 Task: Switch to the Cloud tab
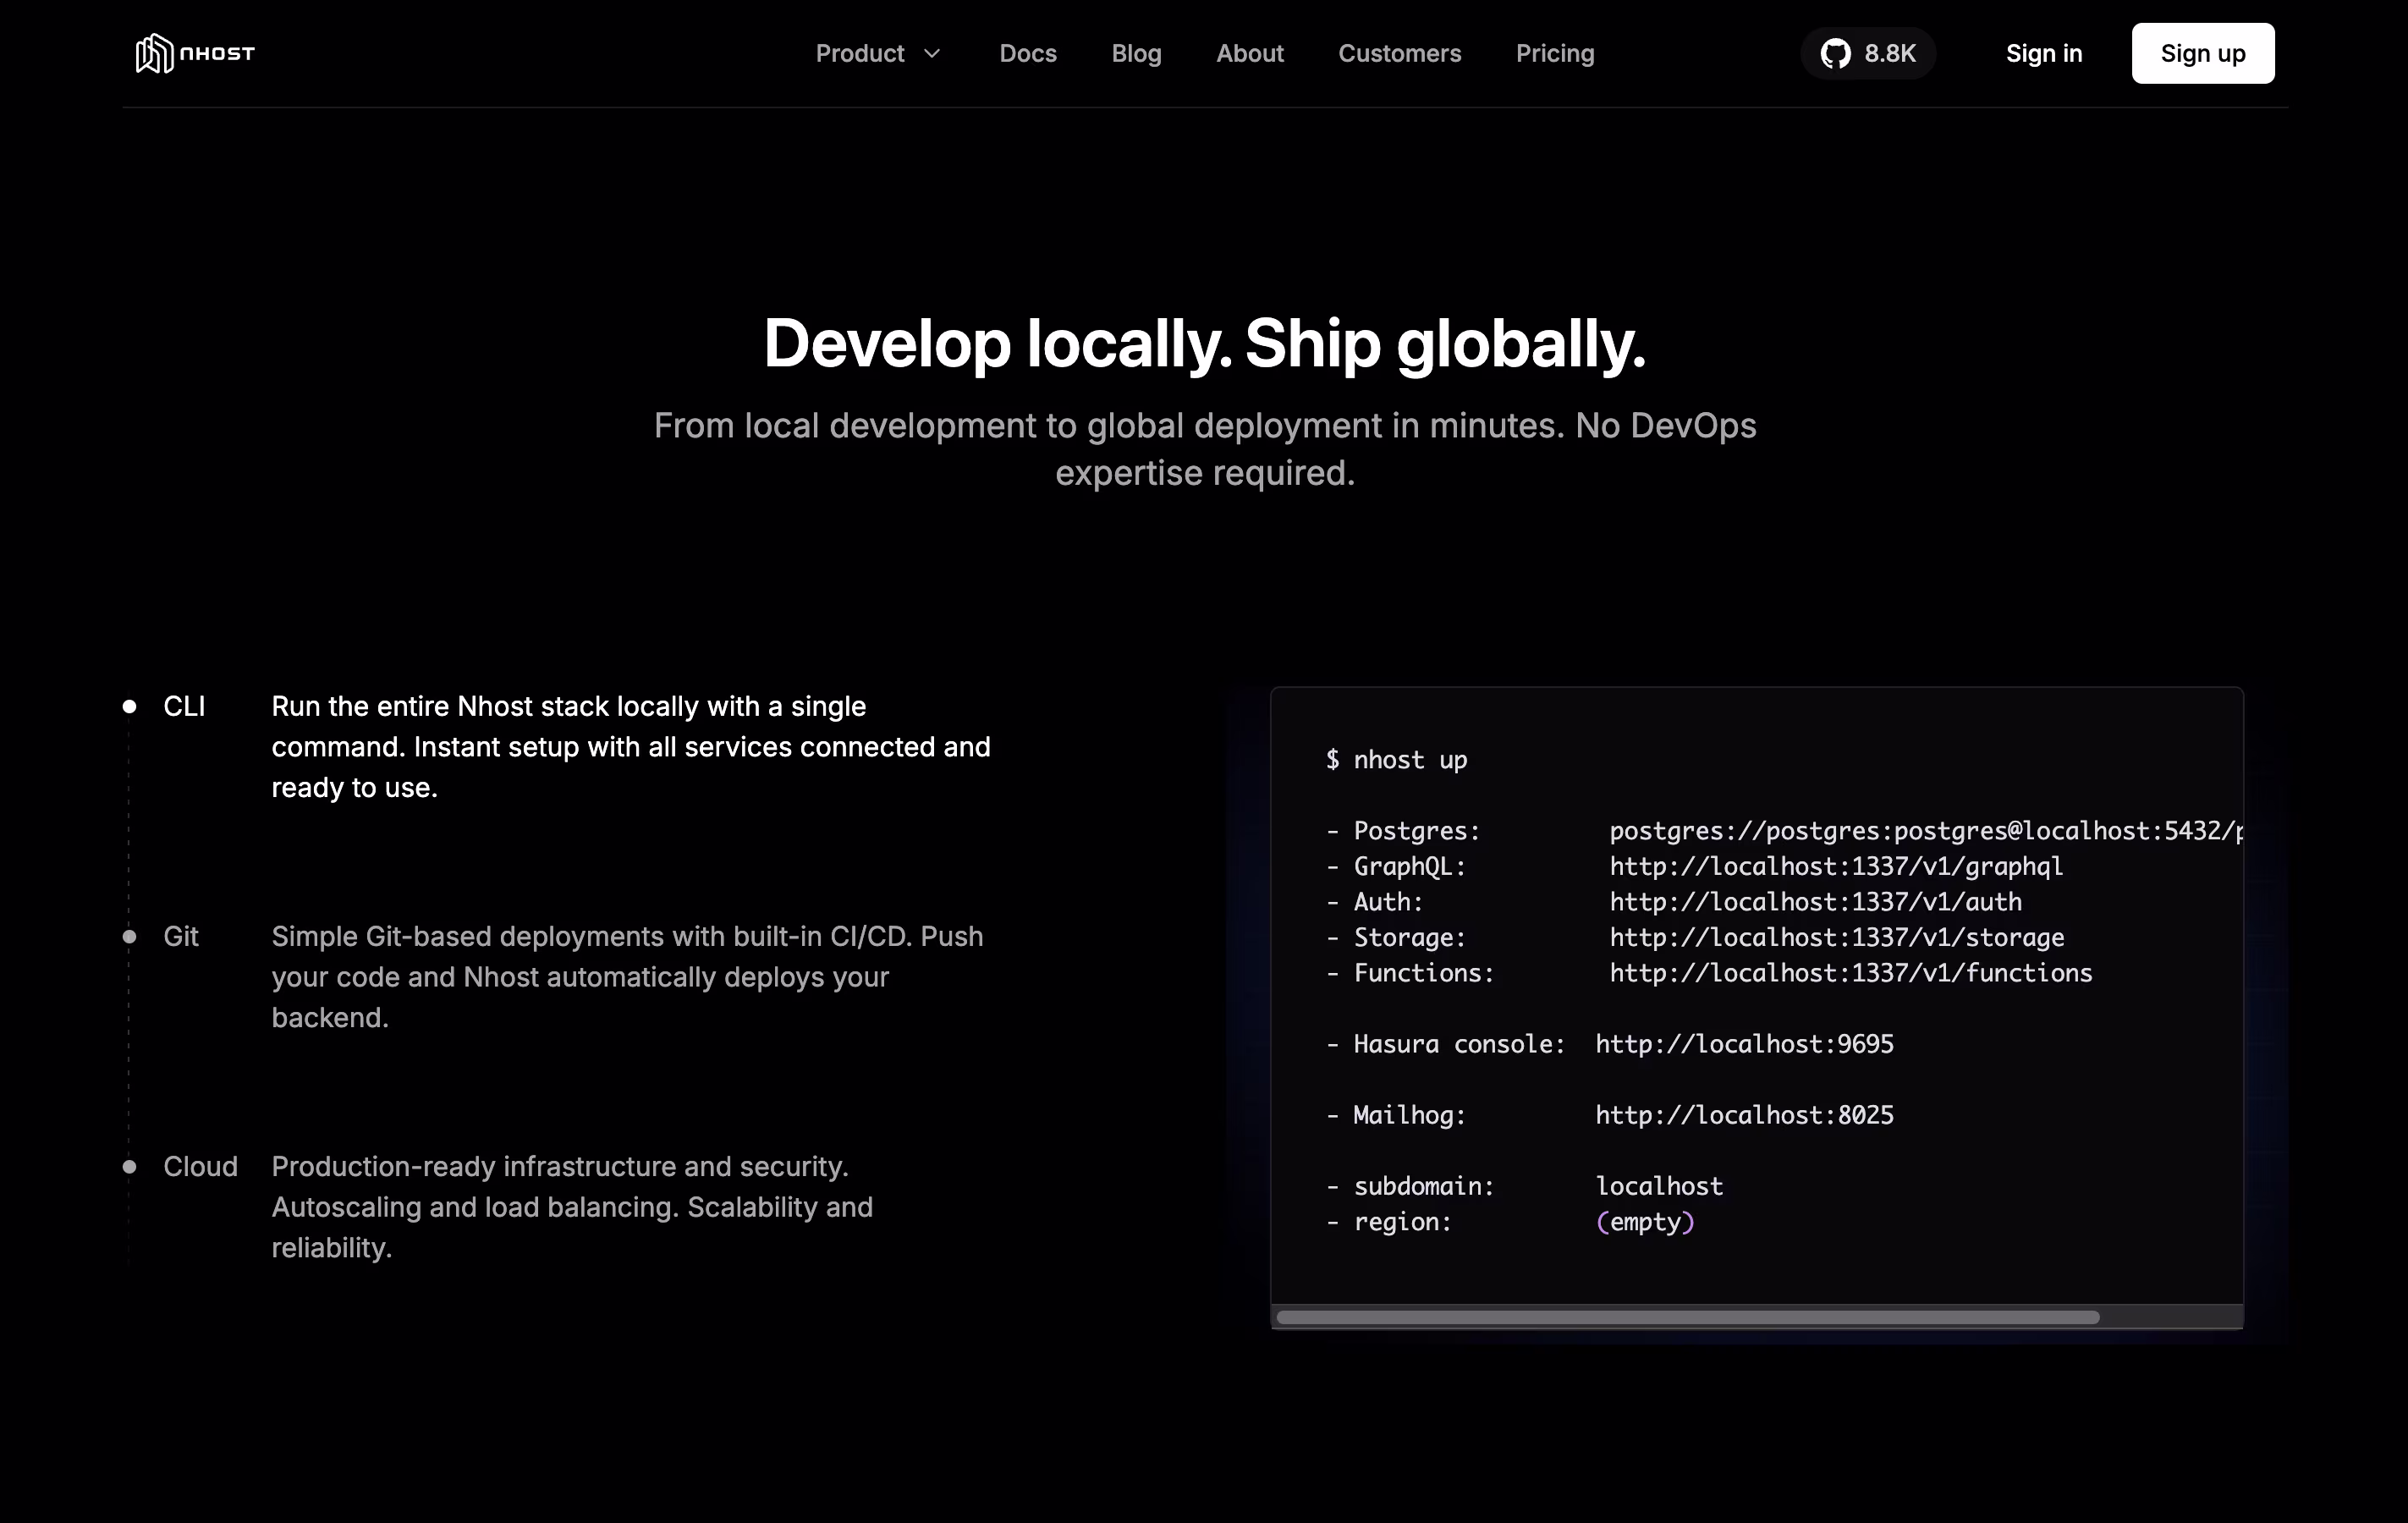pyautogui.click(x=200, y=1166)
